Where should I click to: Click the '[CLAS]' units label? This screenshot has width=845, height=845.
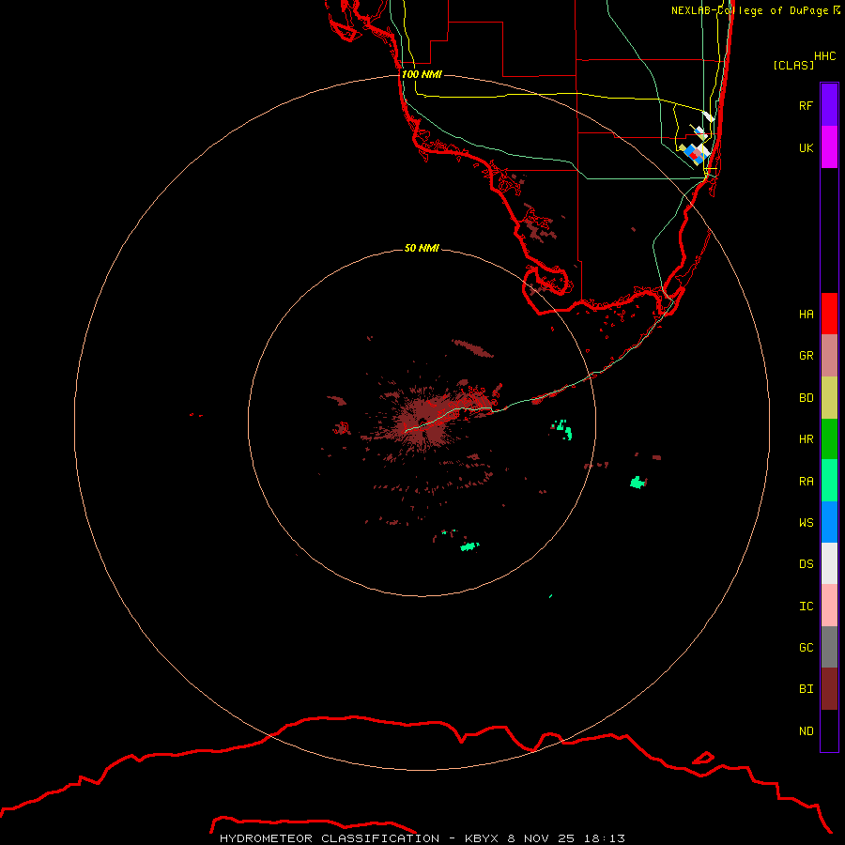(793, 65)
